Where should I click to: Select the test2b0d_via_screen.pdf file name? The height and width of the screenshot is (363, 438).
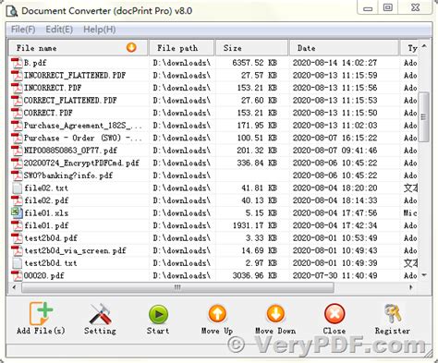tap(76, 250)
